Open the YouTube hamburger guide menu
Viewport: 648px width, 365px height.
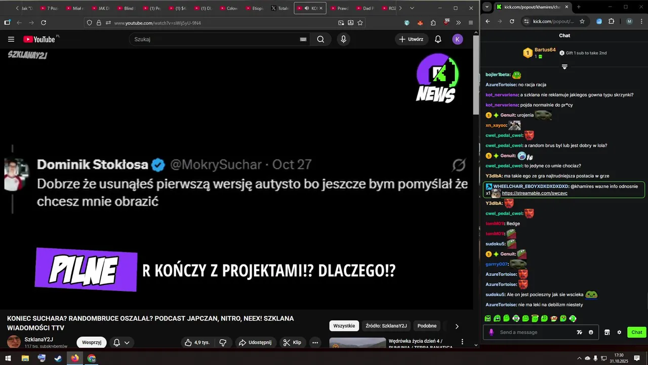click(x=11, y=39)
